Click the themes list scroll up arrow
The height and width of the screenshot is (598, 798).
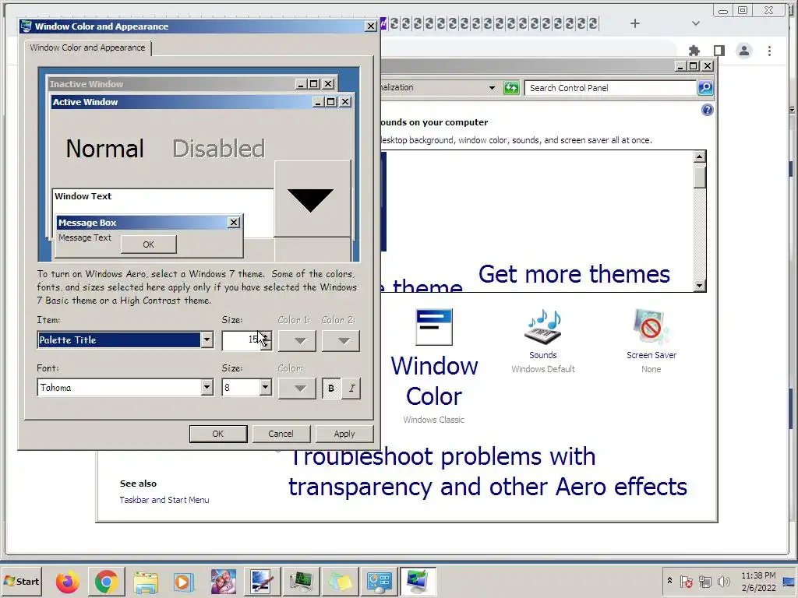700,157
